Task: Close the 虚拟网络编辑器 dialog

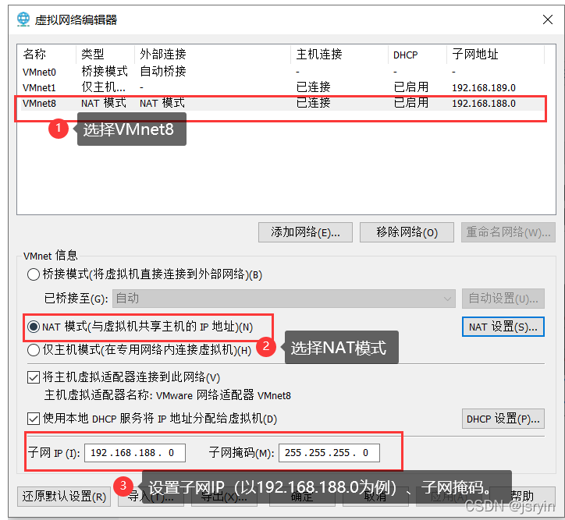Action: point(547,19)
